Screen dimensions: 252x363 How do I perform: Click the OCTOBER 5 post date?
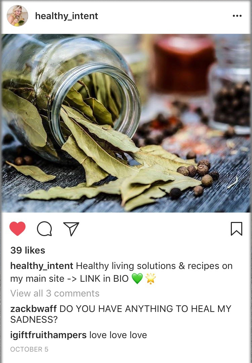click(x=29, y=349)
